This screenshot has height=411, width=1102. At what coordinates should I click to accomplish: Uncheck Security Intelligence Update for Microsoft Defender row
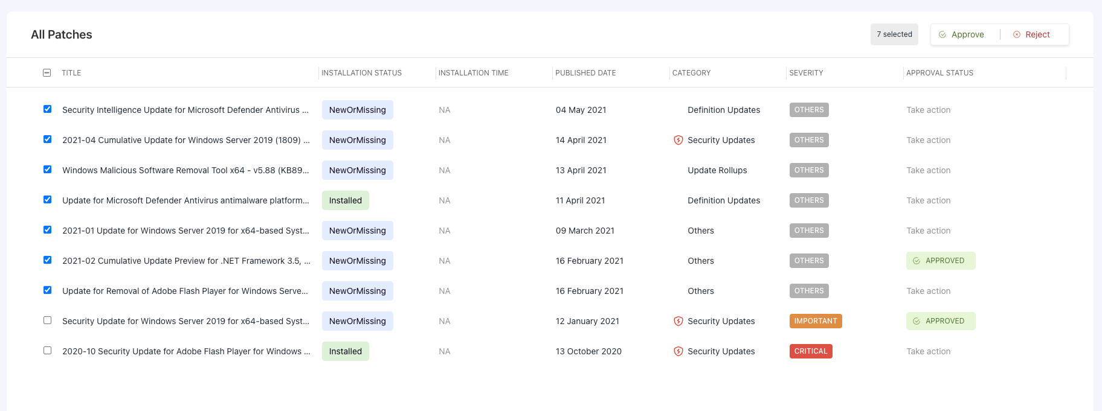pos(47,109)
